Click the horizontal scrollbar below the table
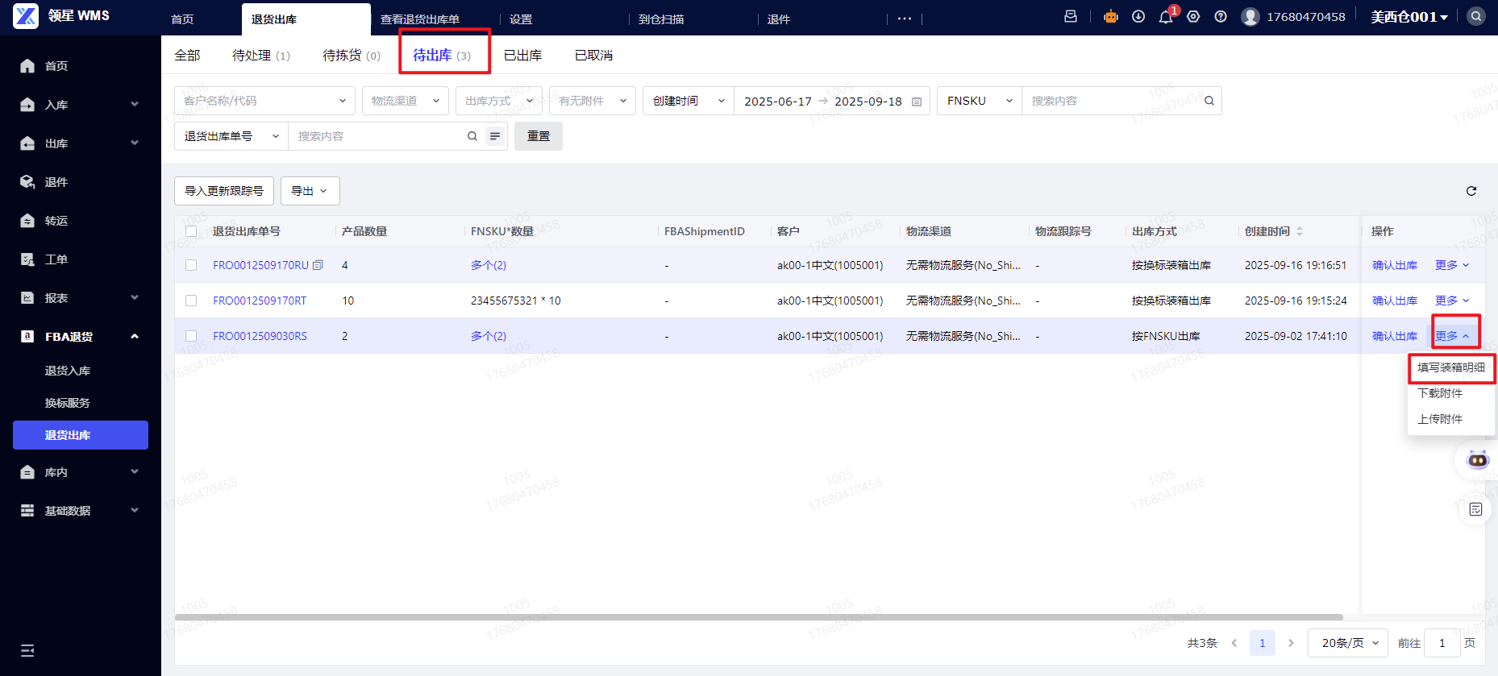This screenshot has height=676, width=1498. (758, 617)
